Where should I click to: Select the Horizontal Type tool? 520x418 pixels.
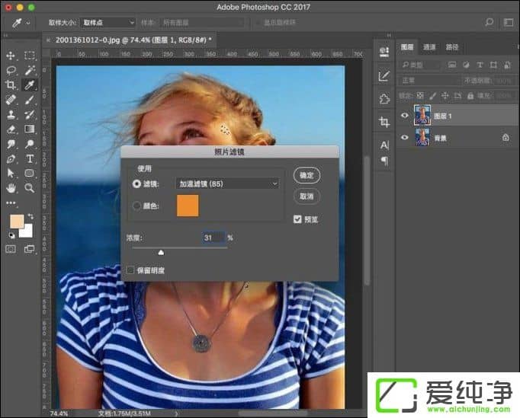pyautogui.click(x=30, y=158)
